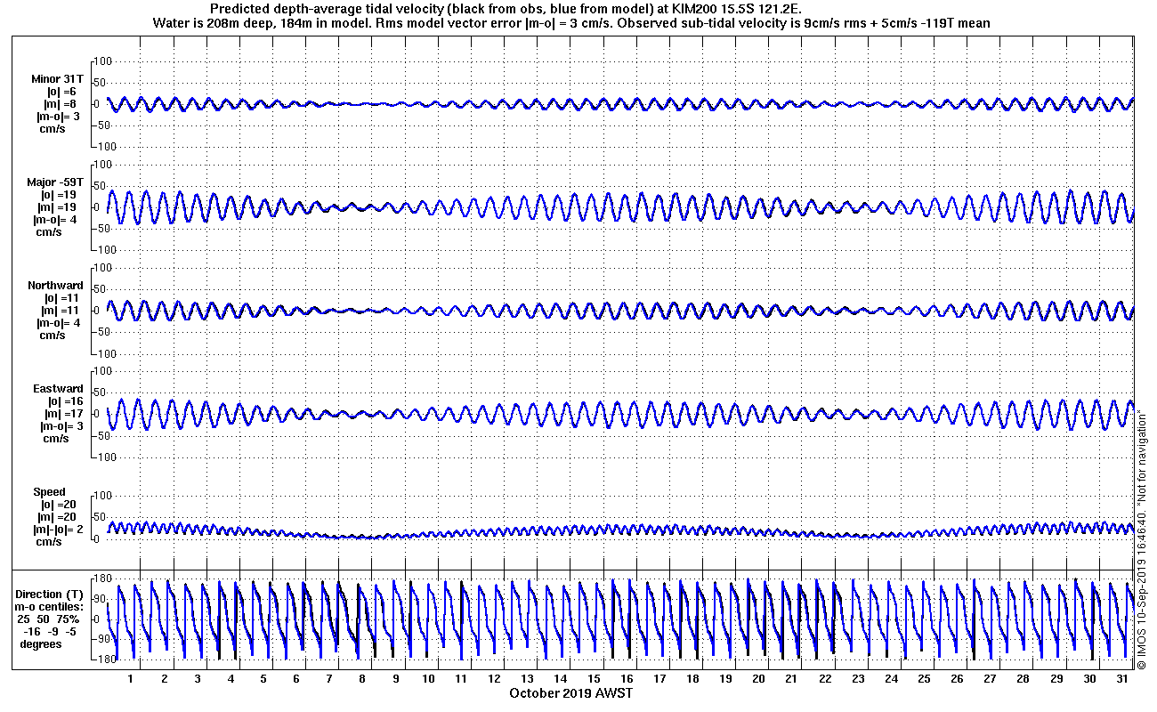Click day '27' on the date axis
This screenshot has height=712, width=1157.
[990, 678]
